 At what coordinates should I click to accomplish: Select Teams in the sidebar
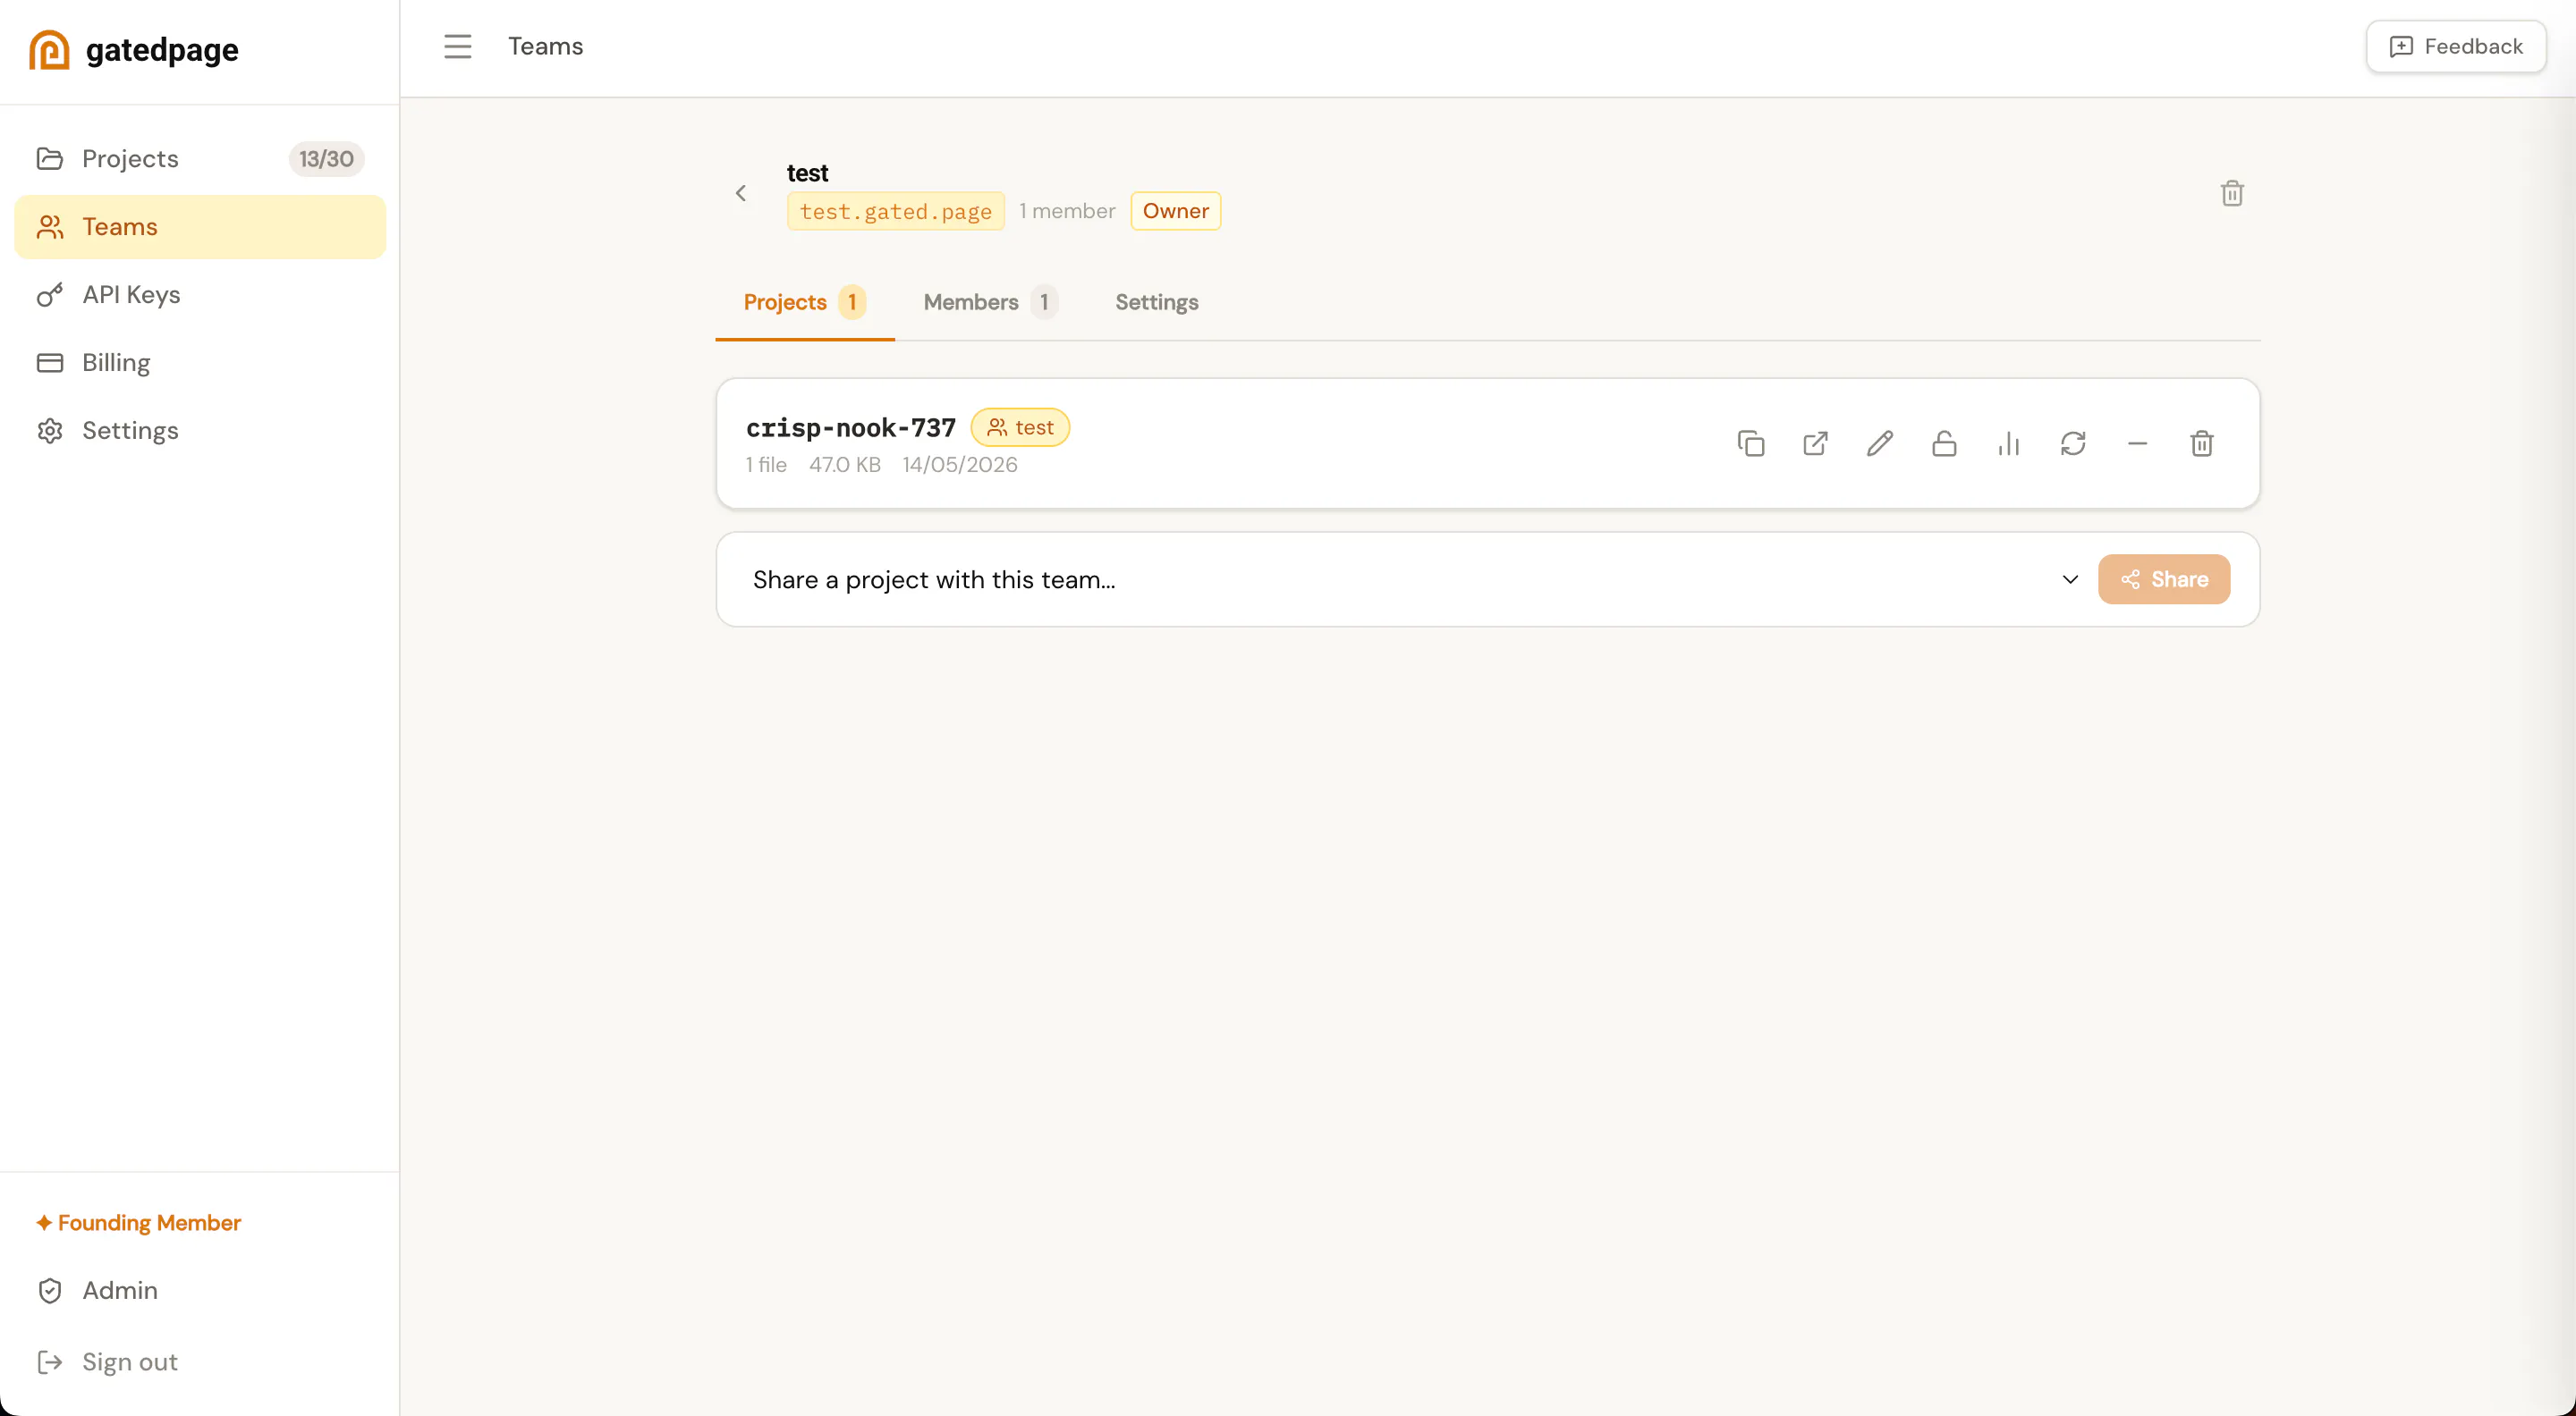(x=200, y=227)
